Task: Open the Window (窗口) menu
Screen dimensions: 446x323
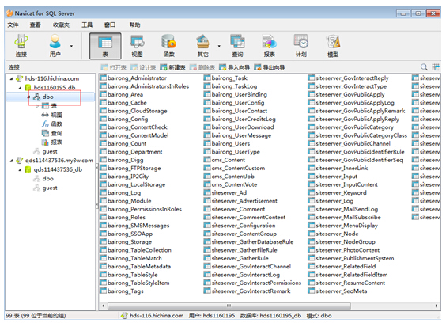Action: tap(110, 25)
